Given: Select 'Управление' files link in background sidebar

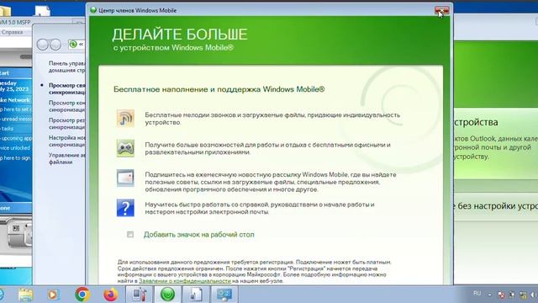Looking at the screenshot, I should [67, 158].
